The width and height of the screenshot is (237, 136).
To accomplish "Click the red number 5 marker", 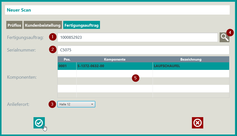I will click(x=136, y=78).
